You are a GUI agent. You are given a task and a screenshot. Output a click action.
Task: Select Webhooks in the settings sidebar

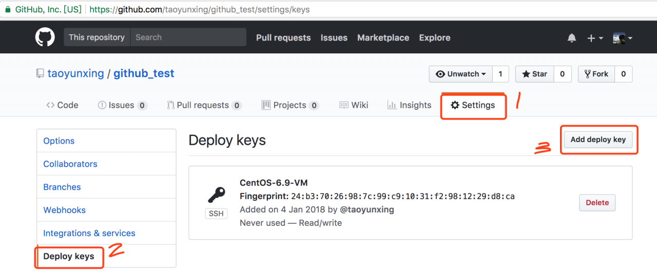[64, 210]
